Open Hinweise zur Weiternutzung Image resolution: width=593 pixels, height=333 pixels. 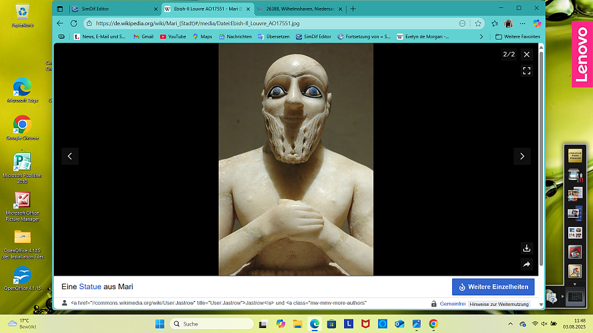click(x=499, y=304)
